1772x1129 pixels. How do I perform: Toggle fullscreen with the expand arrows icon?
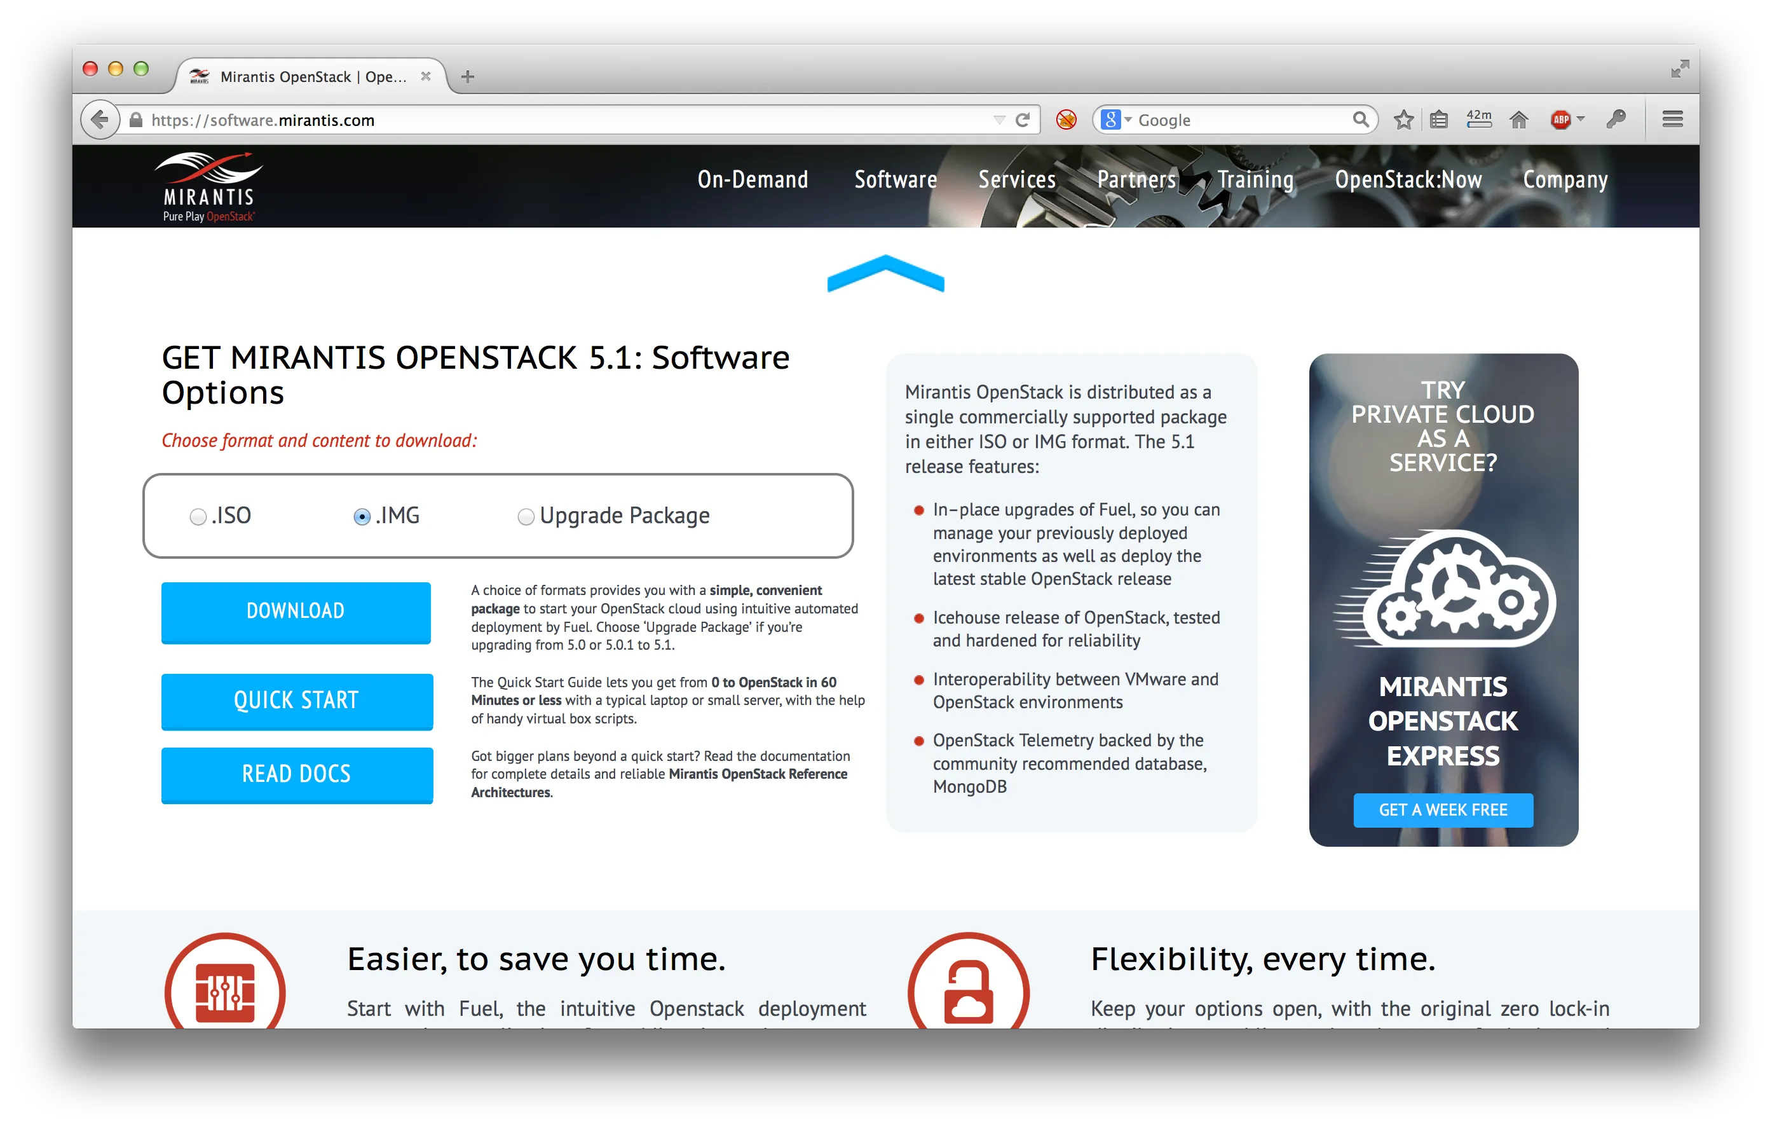click(1679, 69)
